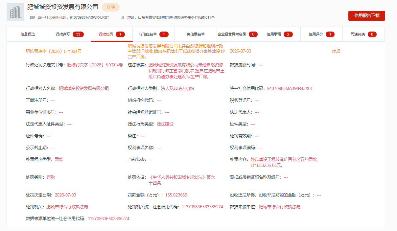Click the 处罚机关 value 肥城市综合行政执法局
Viewport: 397px width, 231px height.
67,207
